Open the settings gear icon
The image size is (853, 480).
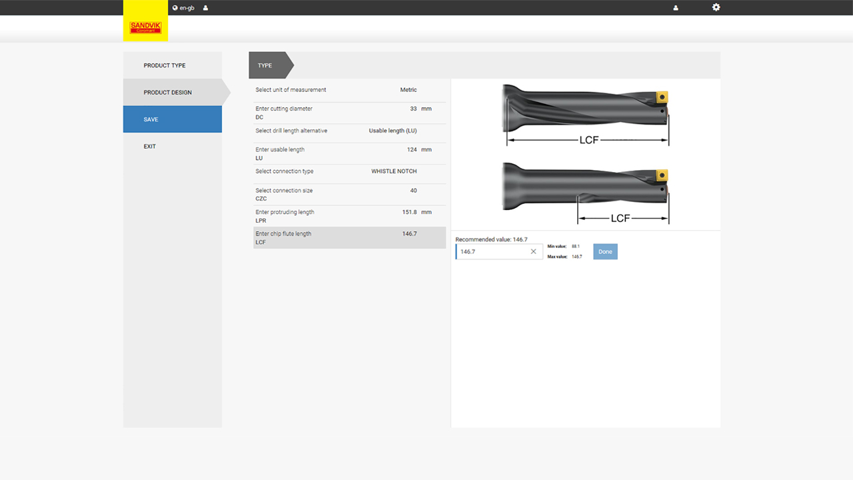pyautogui.click(x=716, y=7)
